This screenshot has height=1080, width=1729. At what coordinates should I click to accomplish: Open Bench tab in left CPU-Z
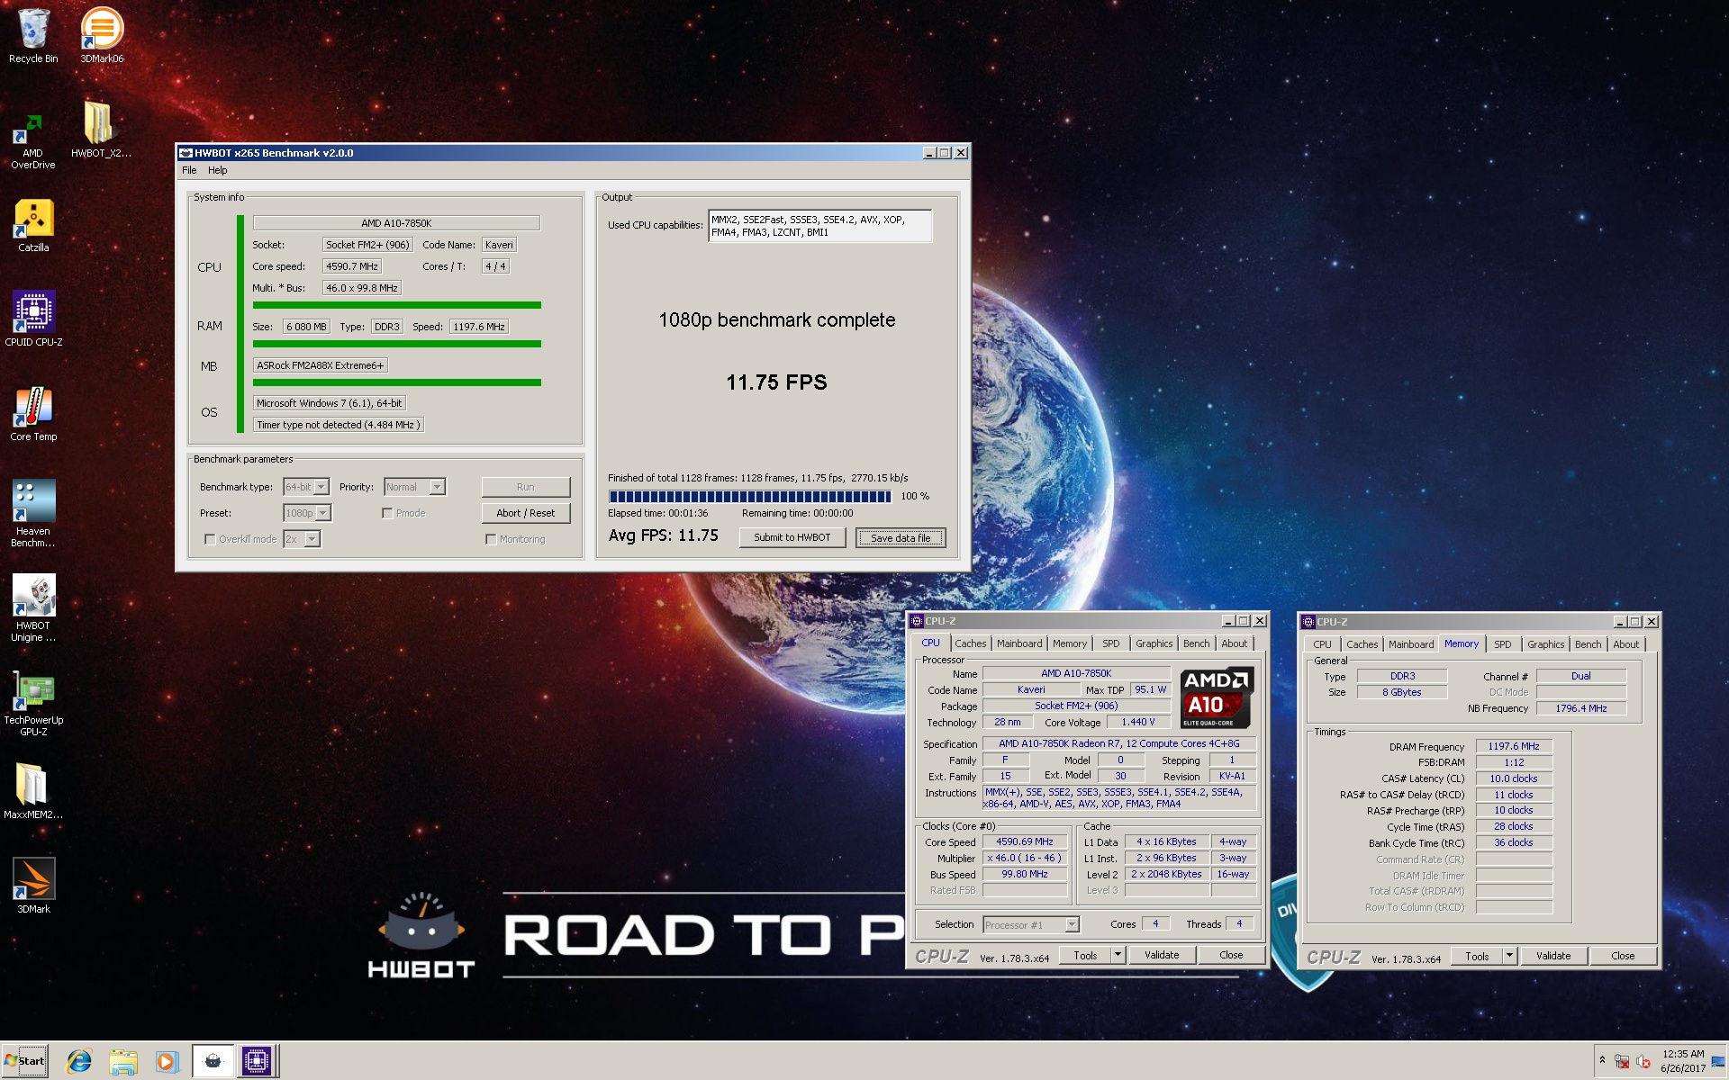(x=1196, y=643)
